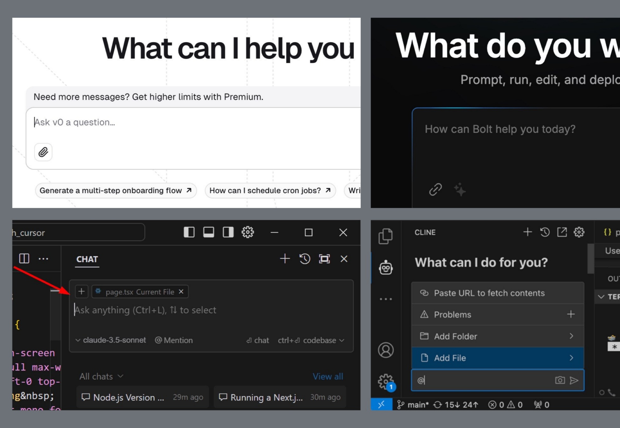620x428 pixels.
Task: Open Cursor settings gear in title bar
Action: click(x=248, y=232)
